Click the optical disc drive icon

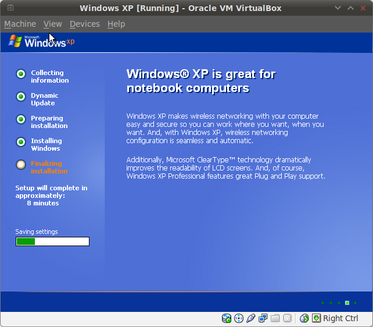(239, 318)
